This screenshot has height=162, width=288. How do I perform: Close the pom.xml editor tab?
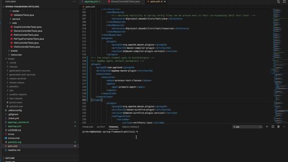165,2
